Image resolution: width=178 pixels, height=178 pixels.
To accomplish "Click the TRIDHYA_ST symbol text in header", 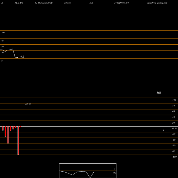I will click(x=122, y=3).
